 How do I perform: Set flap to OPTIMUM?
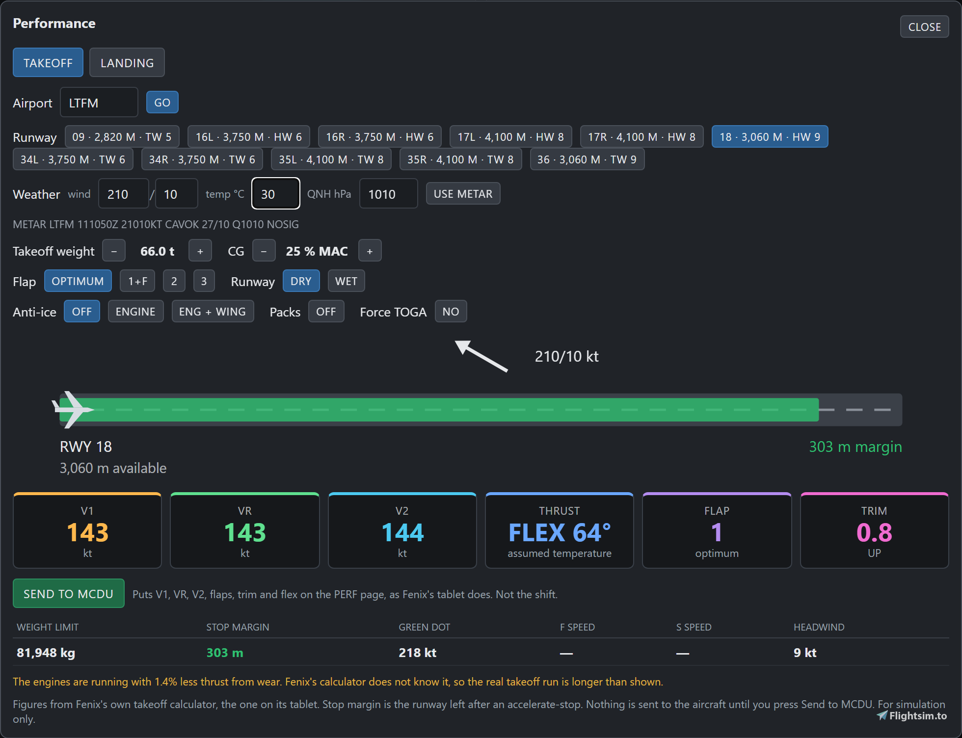(78, 281)
